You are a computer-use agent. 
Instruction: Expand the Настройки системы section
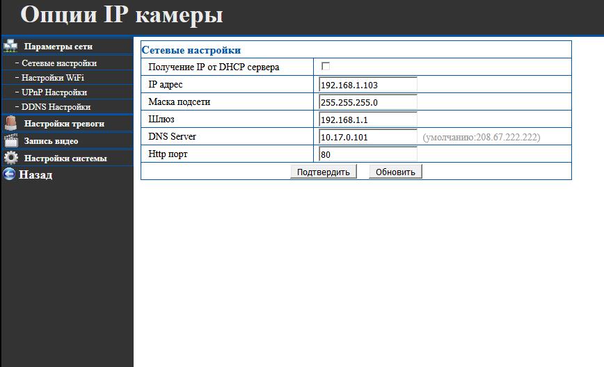(x=65, y=158)
